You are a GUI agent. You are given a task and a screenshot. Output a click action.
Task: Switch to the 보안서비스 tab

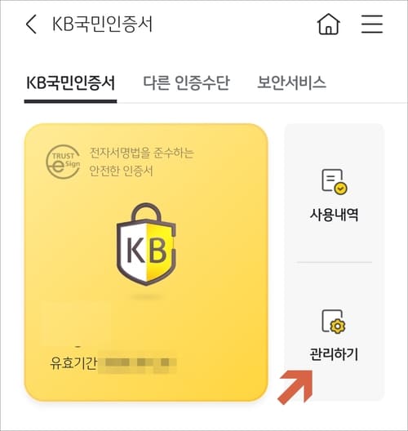(291, 82)
